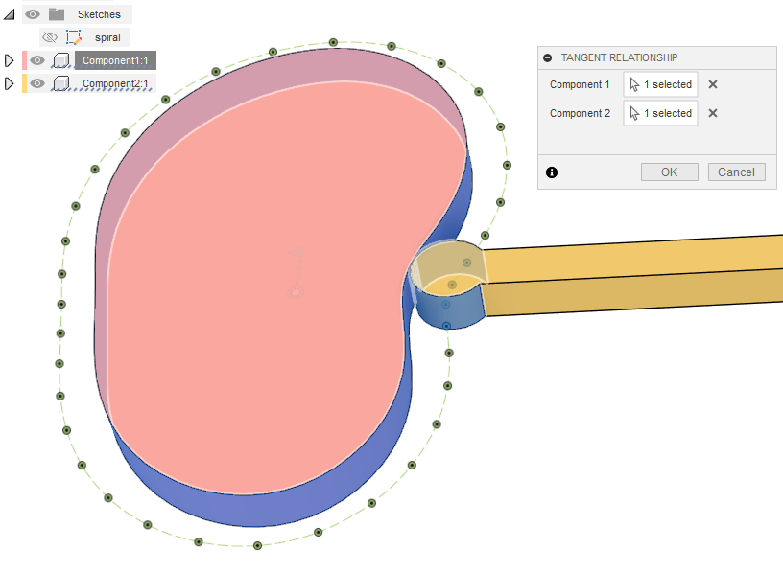Screen dimensions: 783x572
Task: Expand the Component2:1 tree node
Action: click(x=10, y=83)
